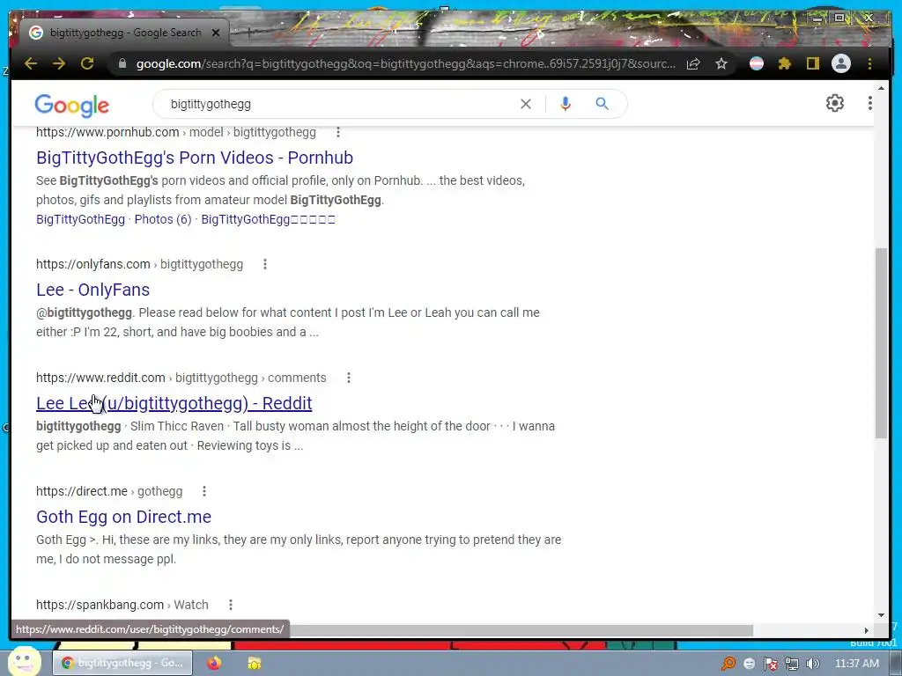Click the Google logo

coord(72,106)
